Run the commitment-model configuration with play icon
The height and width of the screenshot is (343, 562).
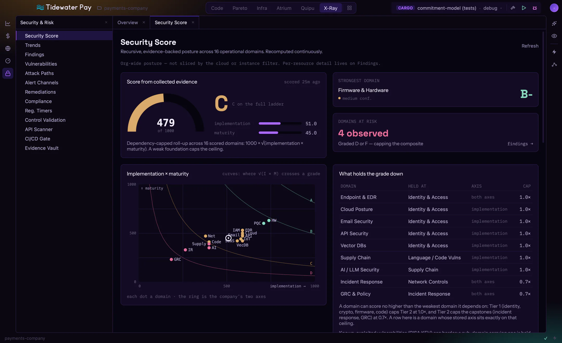[524, 8]
